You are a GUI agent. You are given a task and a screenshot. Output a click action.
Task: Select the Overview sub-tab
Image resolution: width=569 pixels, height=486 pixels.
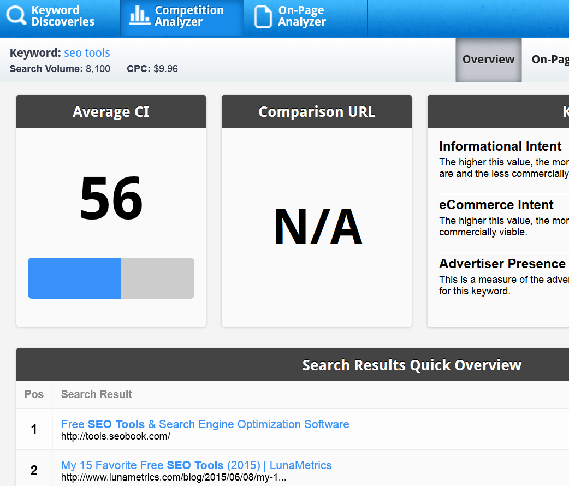(x=488, y=60)
